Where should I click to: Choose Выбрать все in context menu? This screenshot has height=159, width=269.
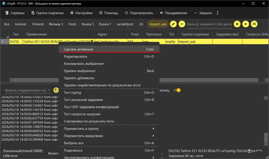[x=109, y=143]
